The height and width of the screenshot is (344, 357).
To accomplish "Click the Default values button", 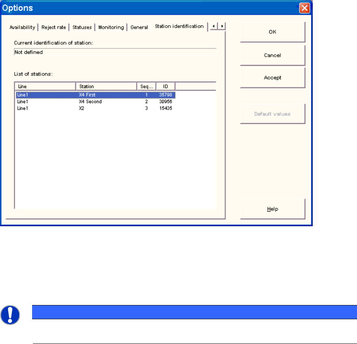I will coord(273,114).
